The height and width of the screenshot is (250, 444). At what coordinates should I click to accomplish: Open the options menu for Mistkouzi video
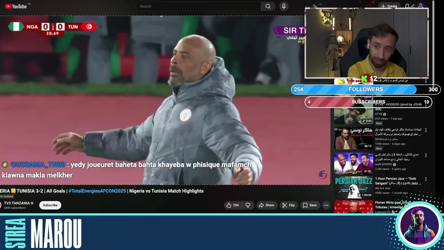pyautogui.click(x=426, y=130)
